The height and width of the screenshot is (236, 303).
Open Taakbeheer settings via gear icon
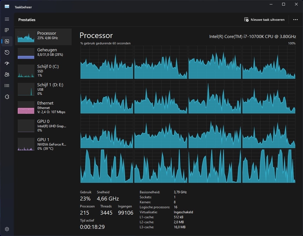click(x=7, y=229)
